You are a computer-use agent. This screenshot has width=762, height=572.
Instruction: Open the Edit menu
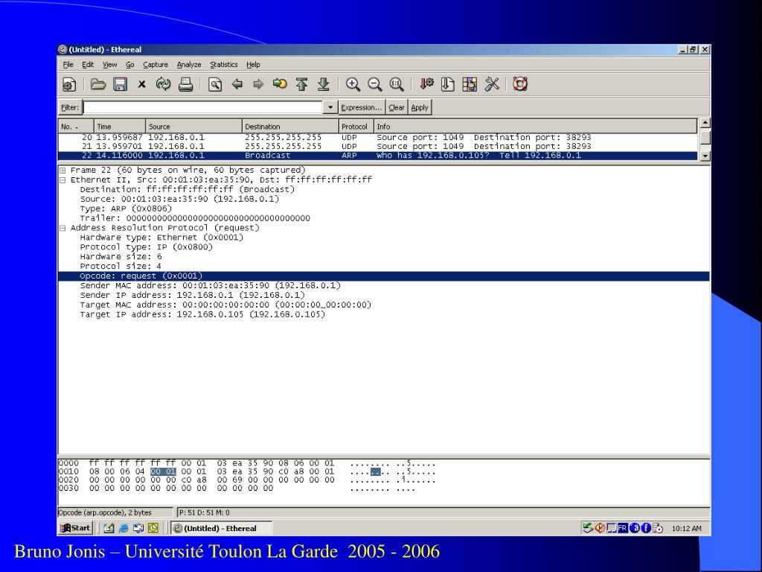pyautogui.click(x=88, y=65)
